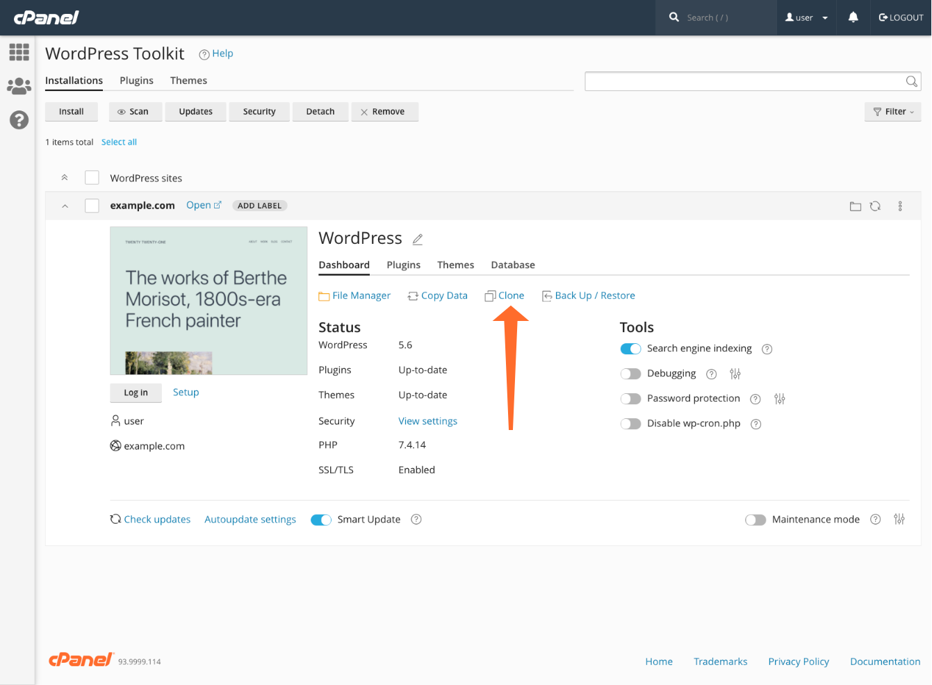
Task: Open the kebab menu on the example.com row
Action: [899, 206]
